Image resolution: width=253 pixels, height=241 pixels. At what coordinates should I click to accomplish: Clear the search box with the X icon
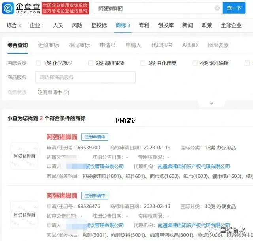click(x=217, y=8)
